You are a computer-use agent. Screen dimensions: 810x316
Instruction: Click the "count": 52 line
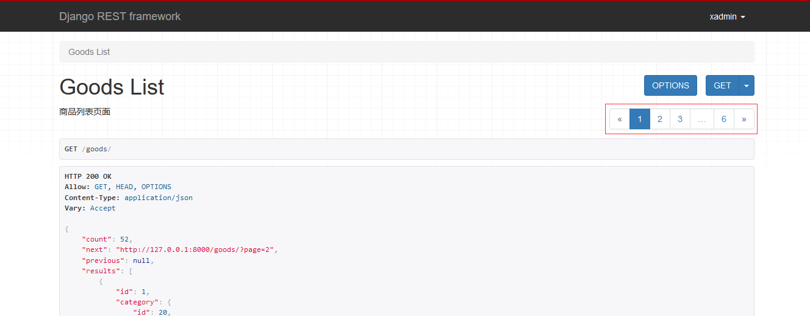[107, 239]
